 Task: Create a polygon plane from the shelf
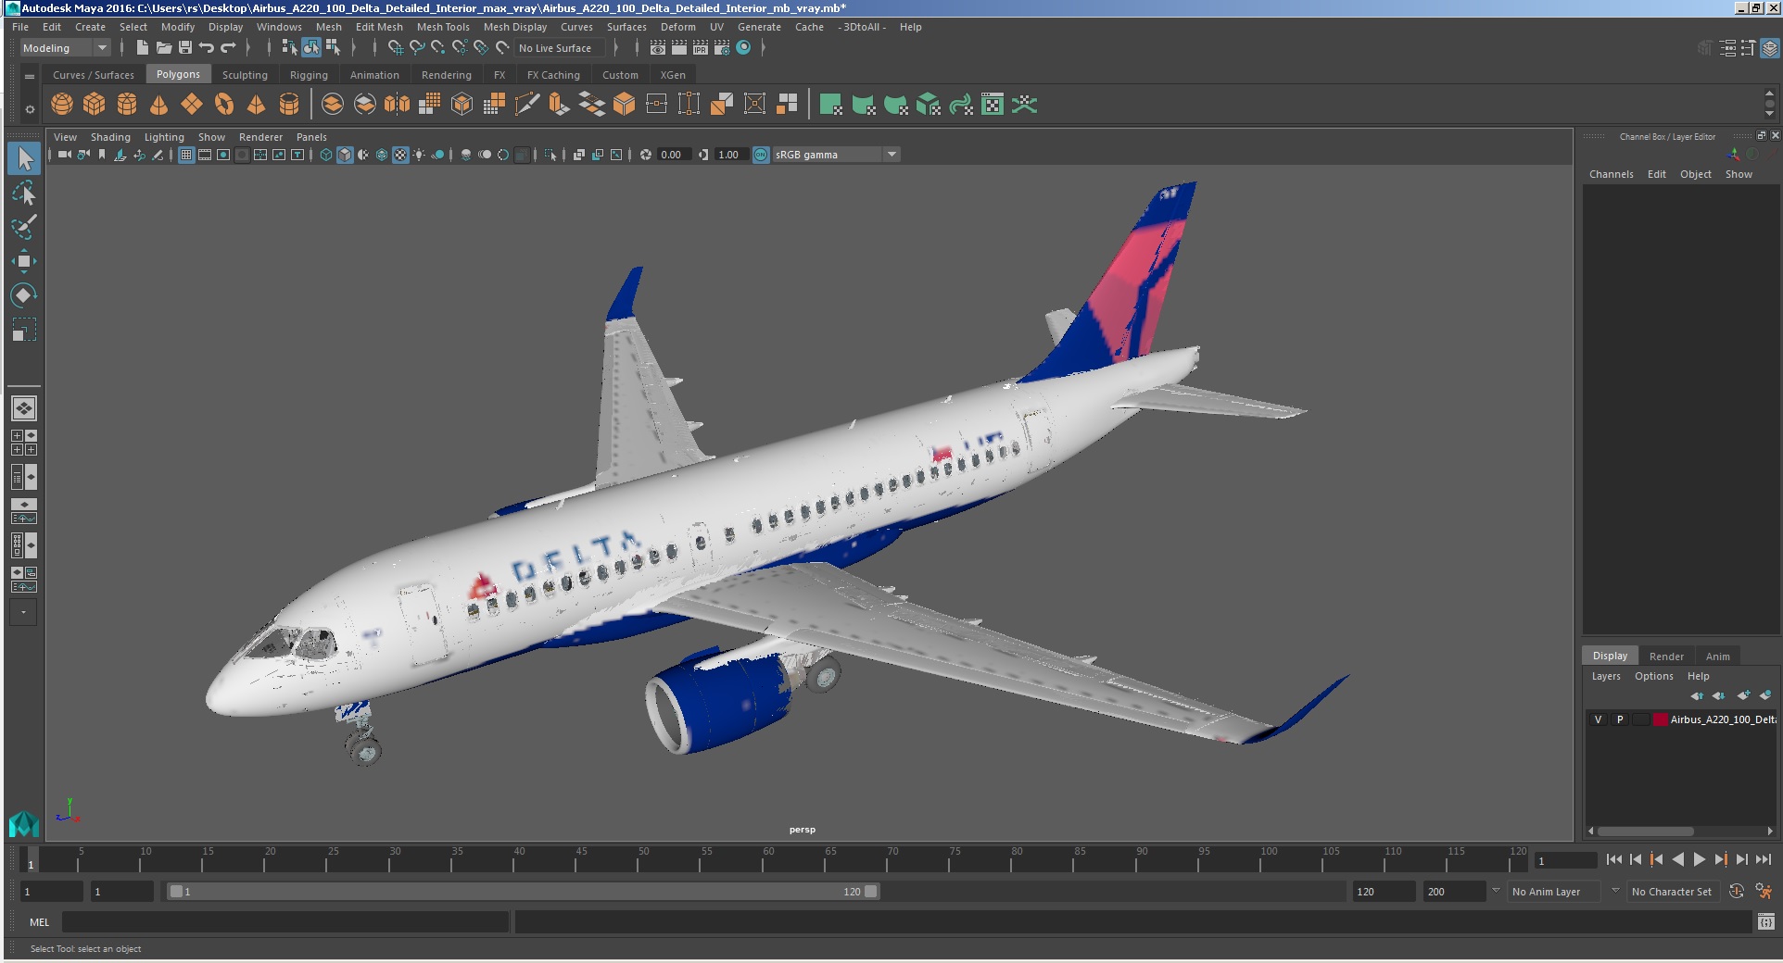click(x=192, y=105)
